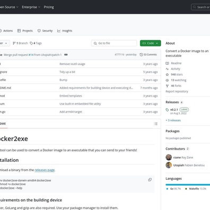Open the README outline list icon
The height and width of the screenshot is (210, 210).
pyautogui.click(x=156, y=124)
